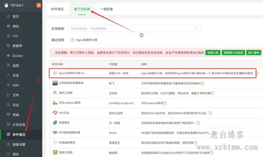Click the Docker whale icon
The image size is (263, 157).
coord(8,55)
